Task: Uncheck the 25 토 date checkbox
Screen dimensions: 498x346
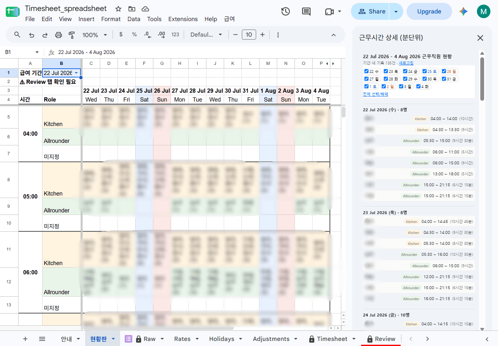Action: 424,71
